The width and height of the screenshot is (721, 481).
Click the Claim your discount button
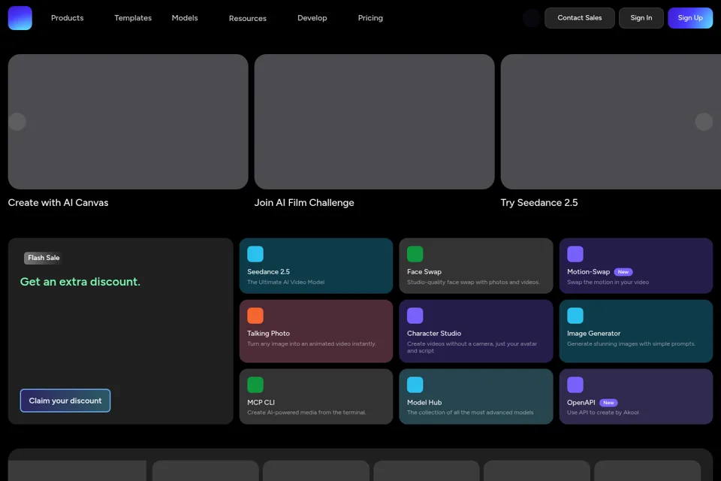point(65,401)
